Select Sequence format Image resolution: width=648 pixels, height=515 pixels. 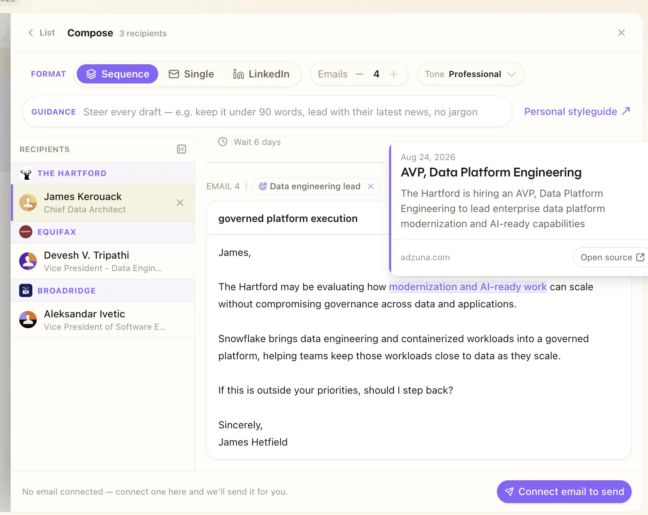(117, 74)
